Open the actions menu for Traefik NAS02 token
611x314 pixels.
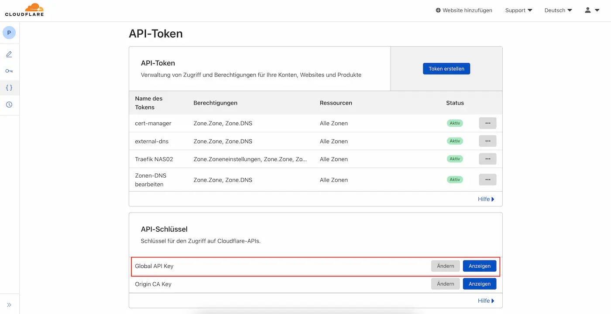pos(487,159)
